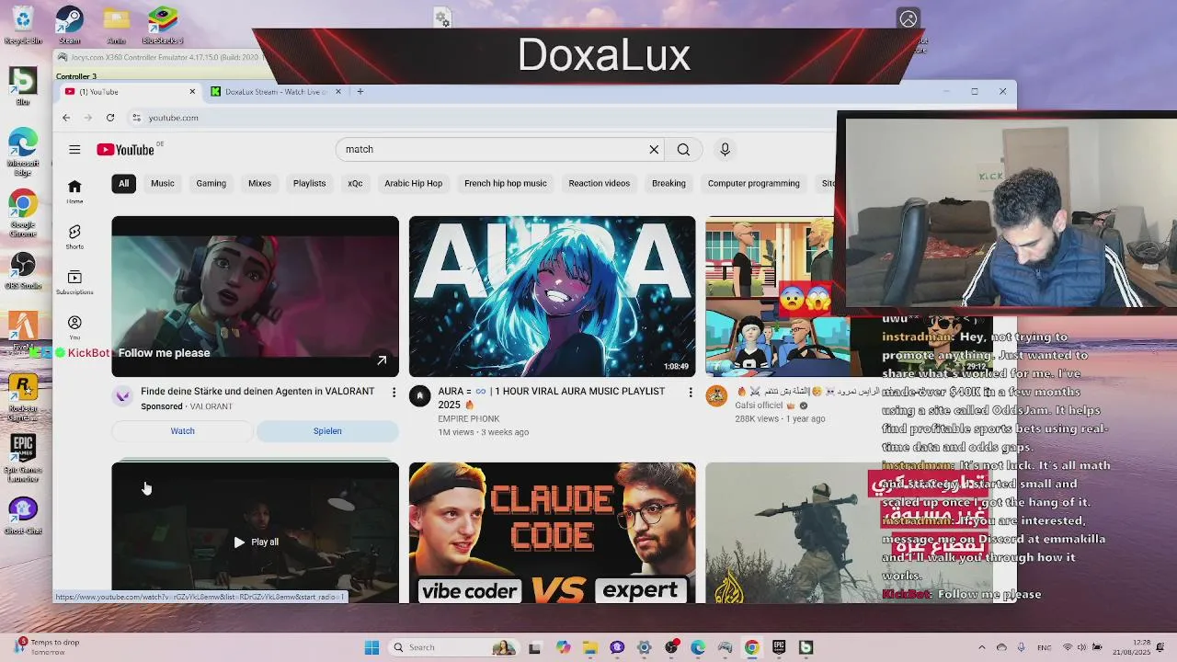Open EMPIRE PHONK channel name link
This screenshot has height=662, width=1177.
point(468,418)
